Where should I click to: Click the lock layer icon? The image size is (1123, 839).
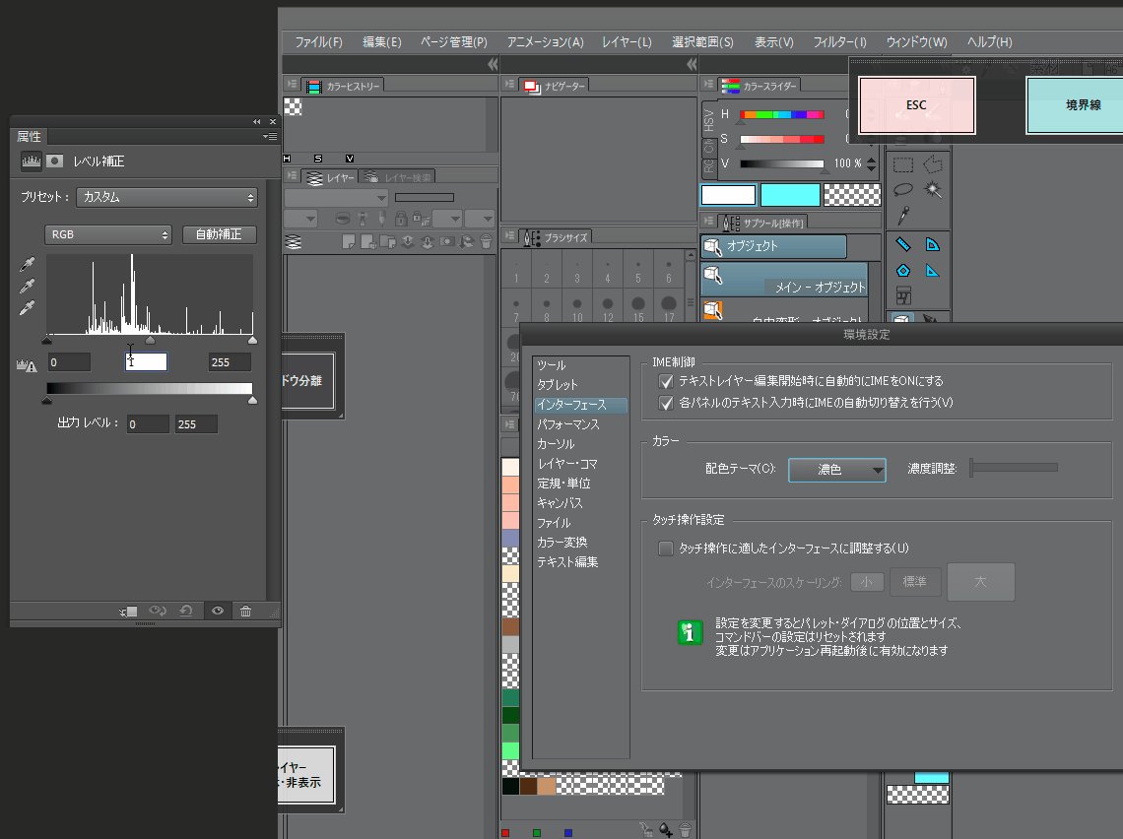pyautogui.click(x=401, y=219)
